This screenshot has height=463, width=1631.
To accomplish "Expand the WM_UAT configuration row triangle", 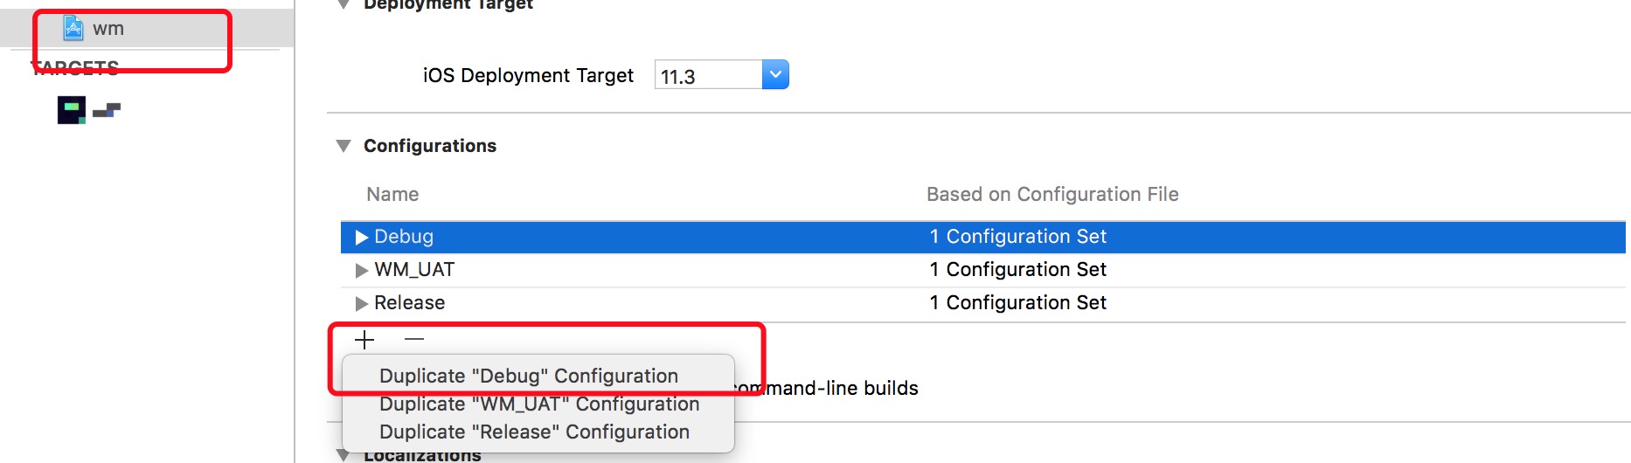I will click(x=361, y=271).
